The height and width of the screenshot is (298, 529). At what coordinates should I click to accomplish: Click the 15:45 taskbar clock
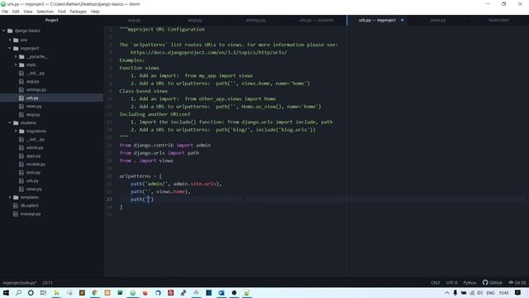[x=503, y=292]
